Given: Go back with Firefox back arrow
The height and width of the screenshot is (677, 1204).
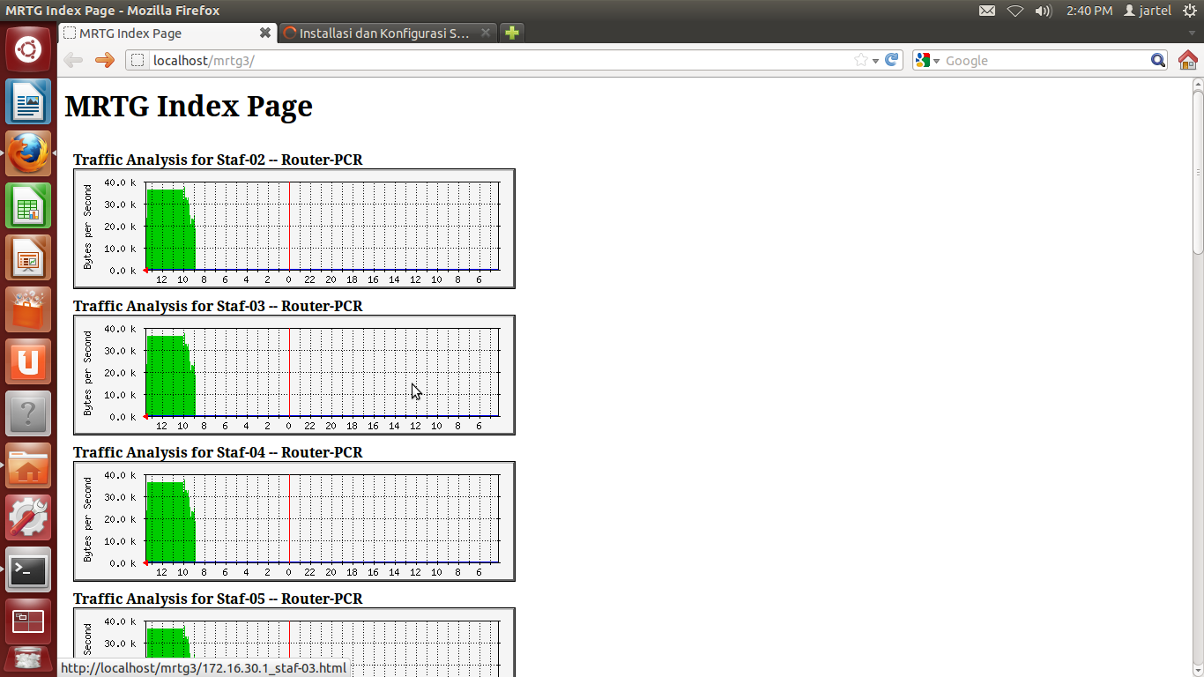Looking at the screenshot, I should 73,60.
